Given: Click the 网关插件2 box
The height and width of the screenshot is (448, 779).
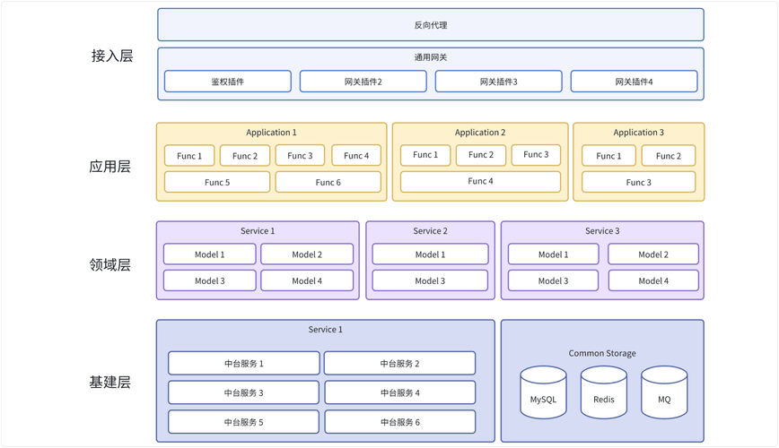Looking at the screenshot, I should (363, 82).
